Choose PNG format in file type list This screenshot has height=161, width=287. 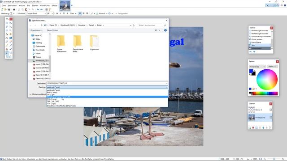[107, 99]
